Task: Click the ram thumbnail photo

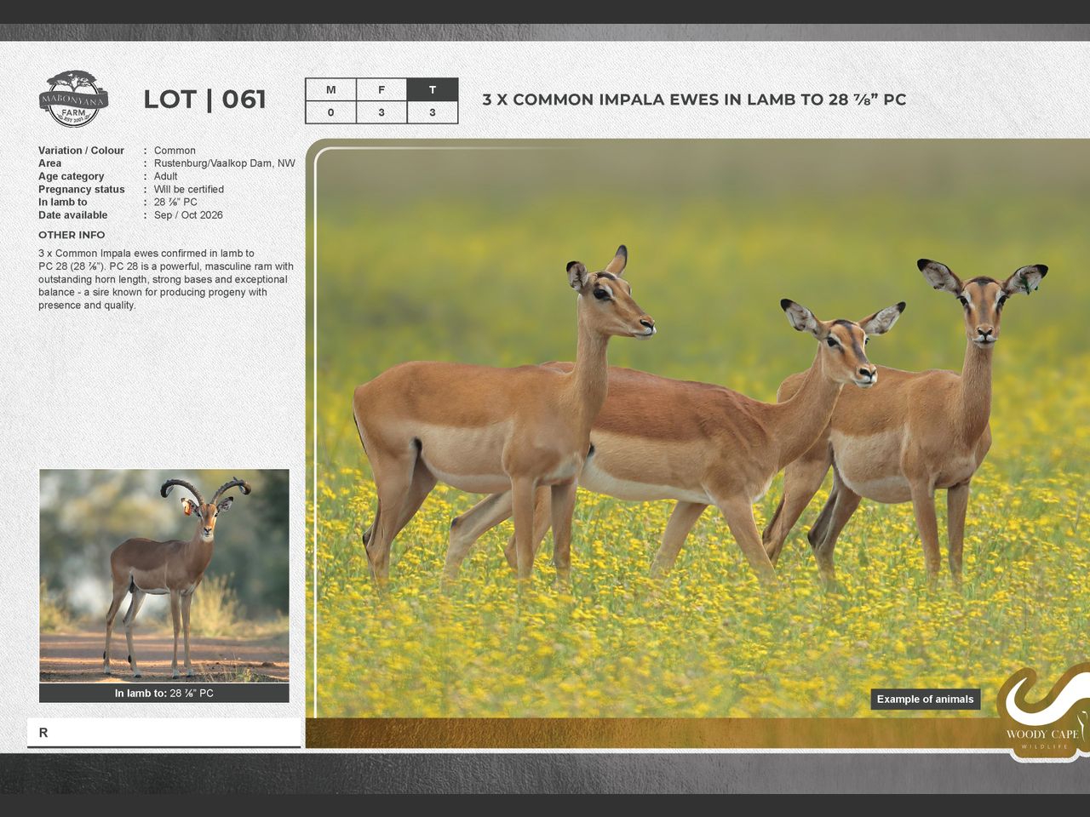Action: pos(164,575)
